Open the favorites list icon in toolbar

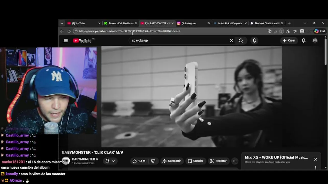[x=295, y=31]
